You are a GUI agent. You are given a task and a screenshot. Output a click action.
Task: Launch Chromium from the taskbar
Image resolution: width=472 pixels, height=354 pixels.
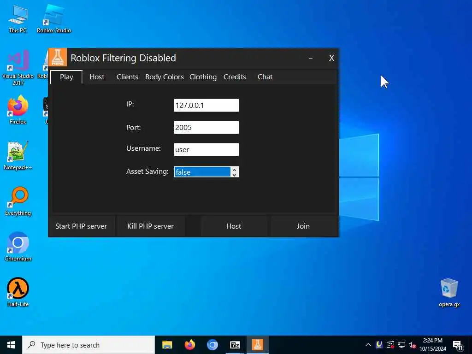[x=212, y=345]
